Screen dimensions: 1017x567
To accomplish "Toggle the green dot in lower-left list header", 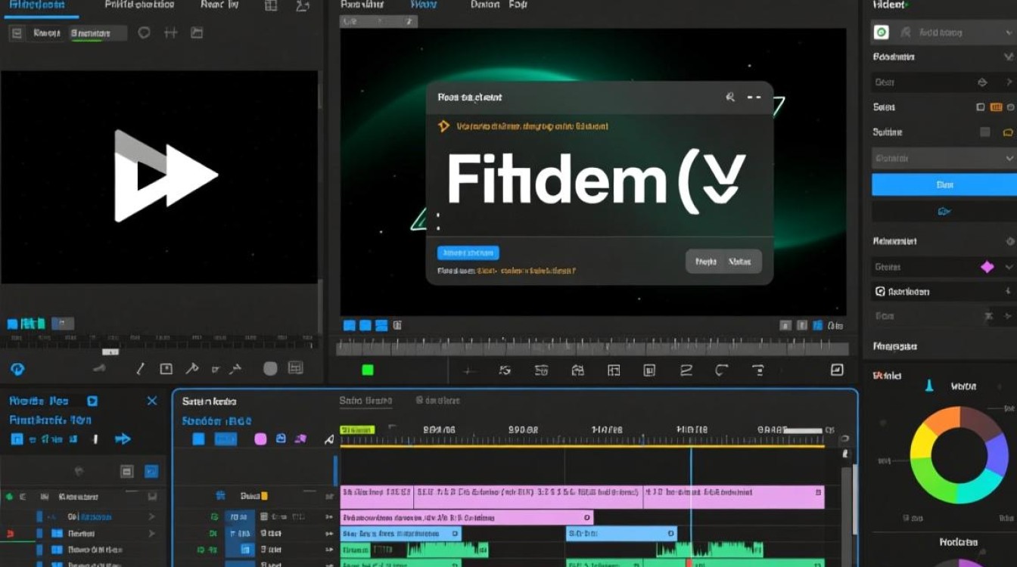I will pos(9,497).
